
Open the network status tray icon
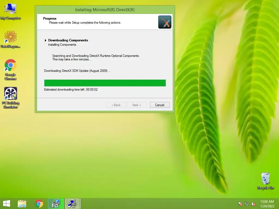247,204
